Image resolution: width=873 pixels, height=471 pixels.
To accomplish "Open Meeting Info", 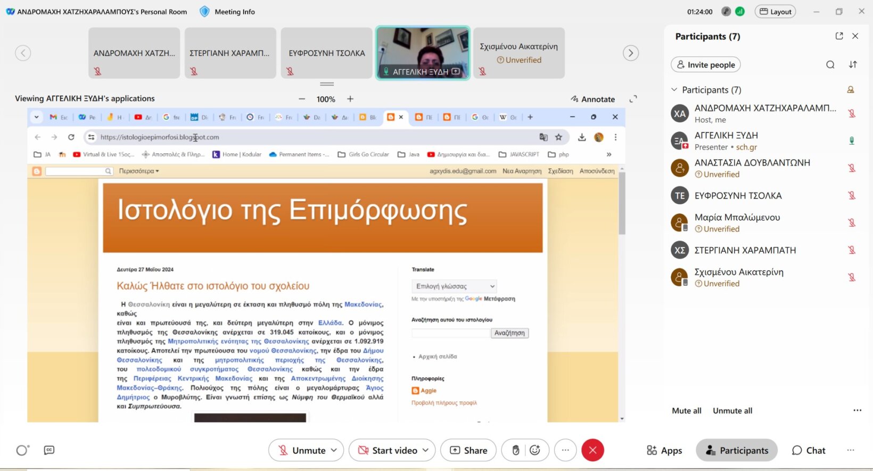I will 227,12.
